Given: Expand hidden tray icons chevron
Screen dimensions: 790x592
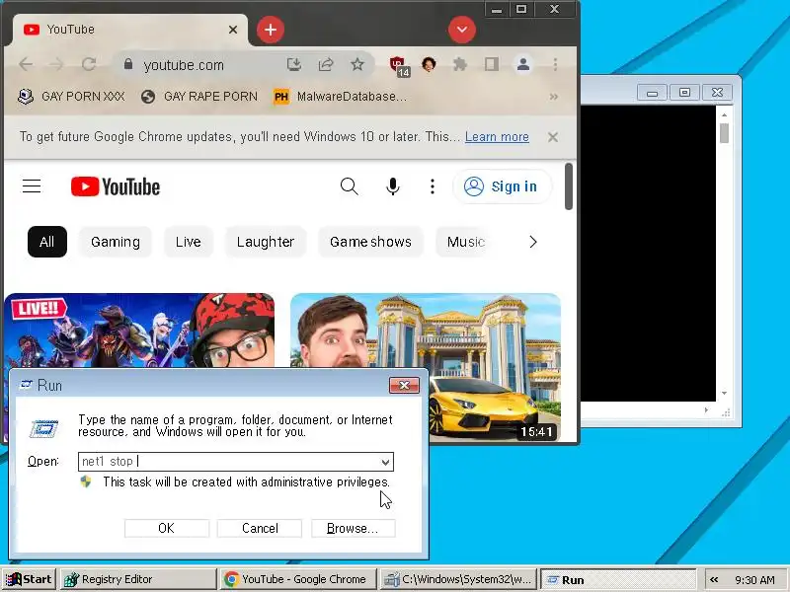Looking at the screenshot, I should coord(714,580).
